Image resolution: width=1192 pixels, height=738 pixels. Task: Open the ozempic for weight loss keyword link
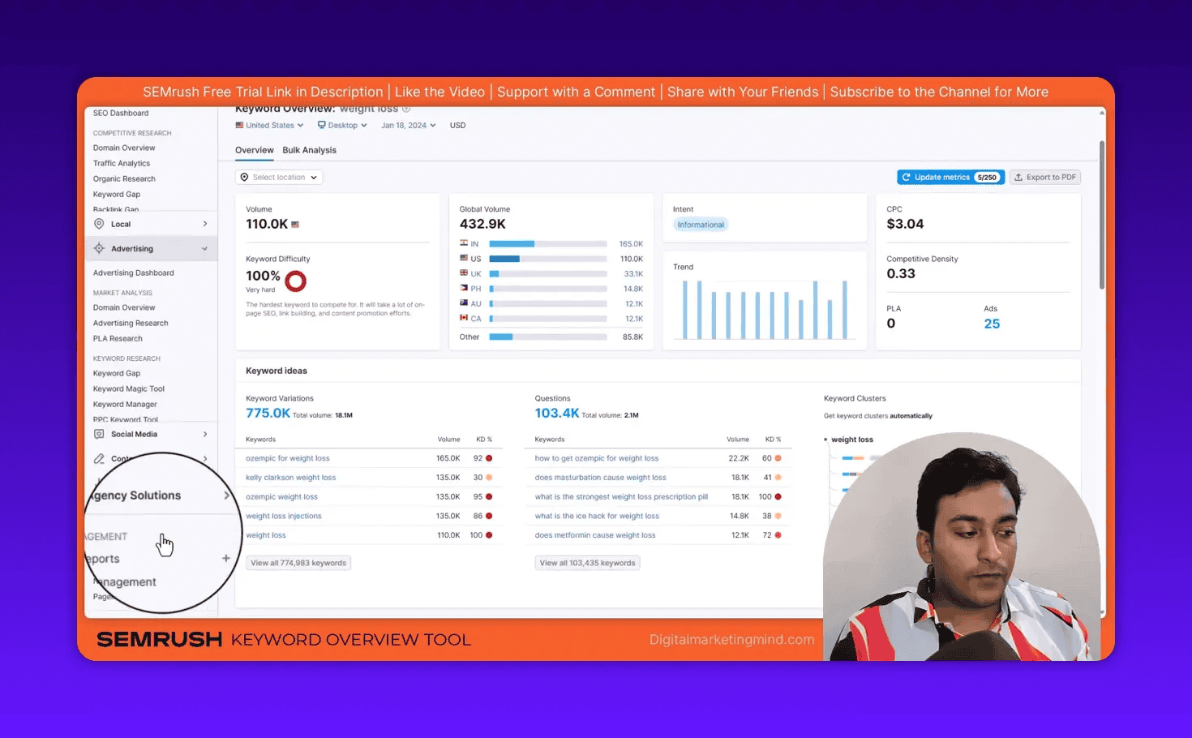[x=288, y=457]
